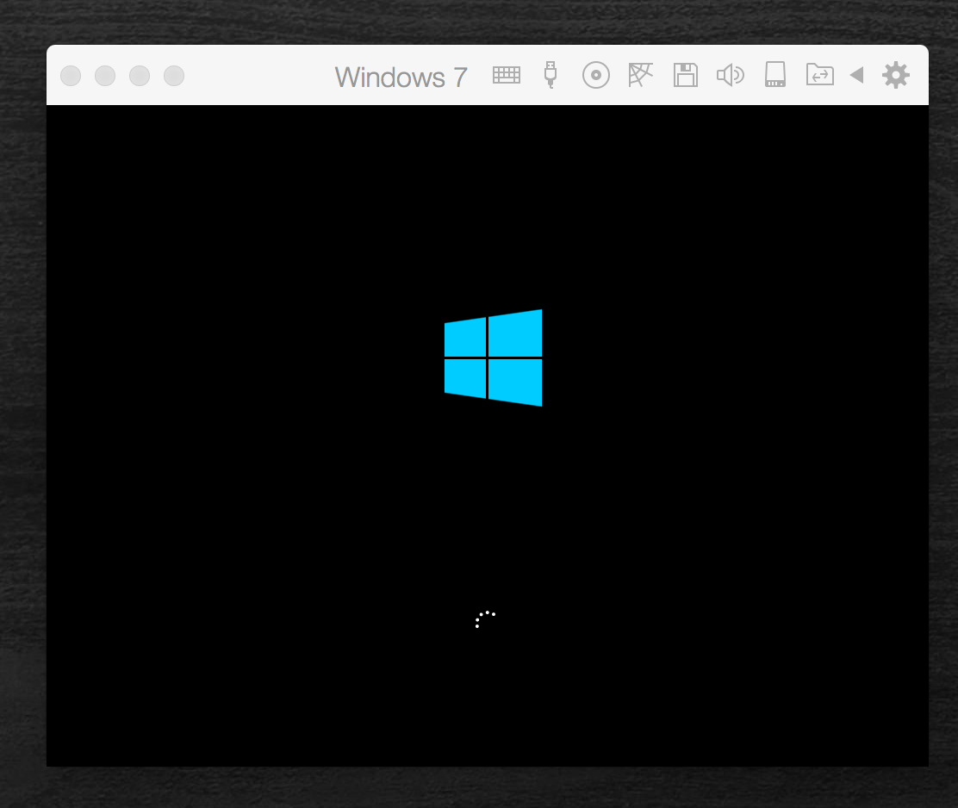Select the floppy disk icon

click(x=686, y=75)
